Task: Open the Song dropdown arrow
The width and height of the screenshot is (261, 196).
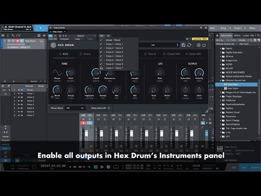Action: tap(230, 28)
